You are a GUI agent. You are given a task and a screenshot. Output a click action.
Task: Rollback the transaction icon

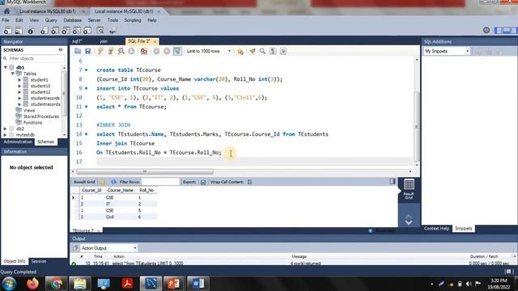coord(167,51)
